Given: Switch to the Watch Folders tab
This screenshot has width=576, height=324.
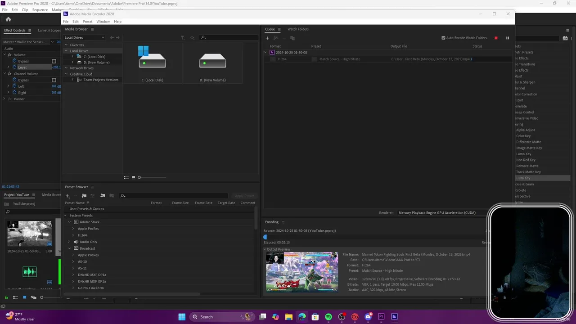Looking at the screenshot, I should click(298, 29).
